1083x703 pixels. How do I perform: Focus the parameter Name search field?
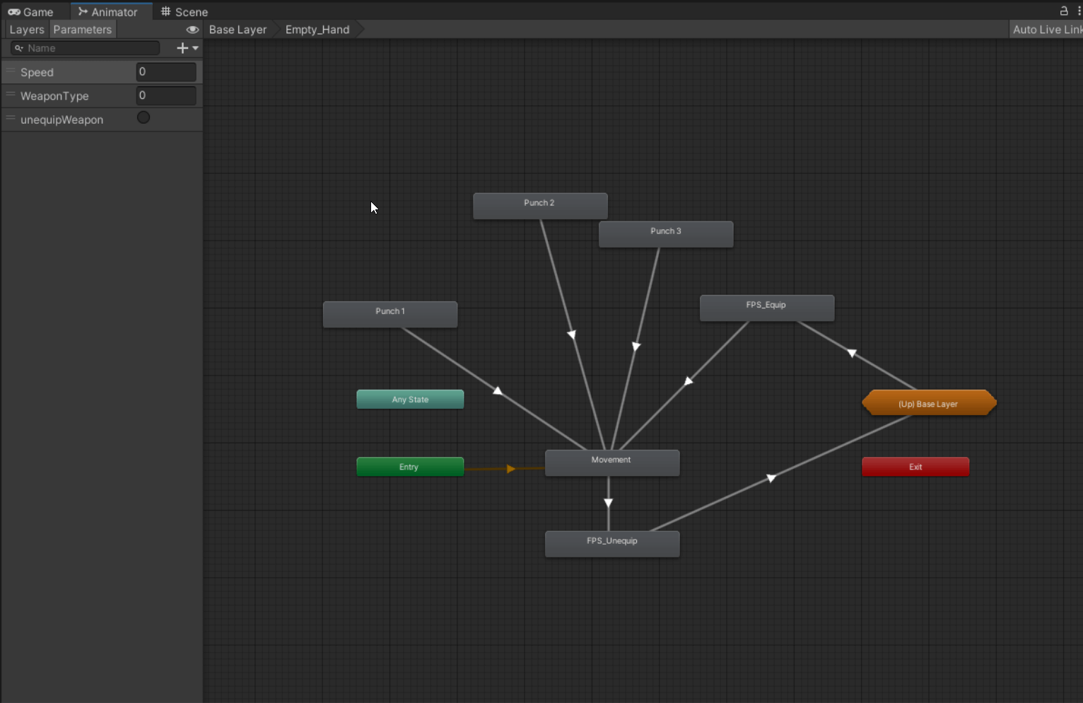coord(86,48)
